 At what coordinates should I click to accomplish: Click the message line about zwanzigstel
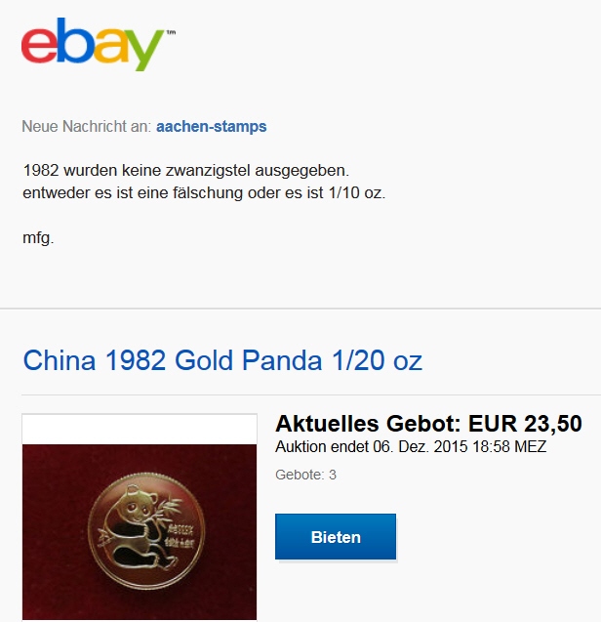pos(186,171)
